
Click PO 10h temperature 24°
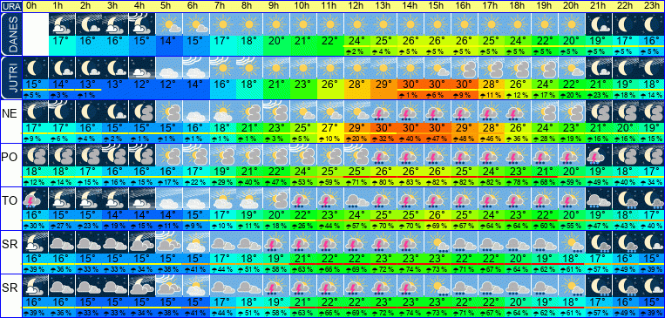tap(303, 172)
